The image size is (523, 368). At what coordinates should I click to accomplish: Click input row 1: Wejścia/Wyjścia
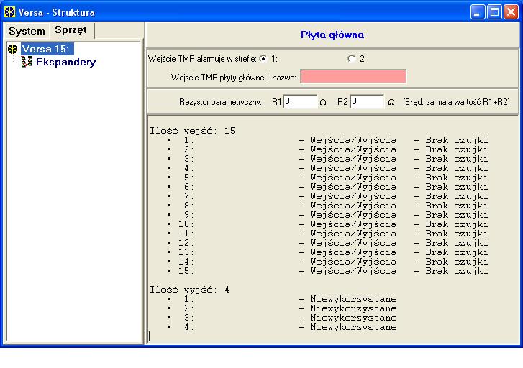pos(353,140)
